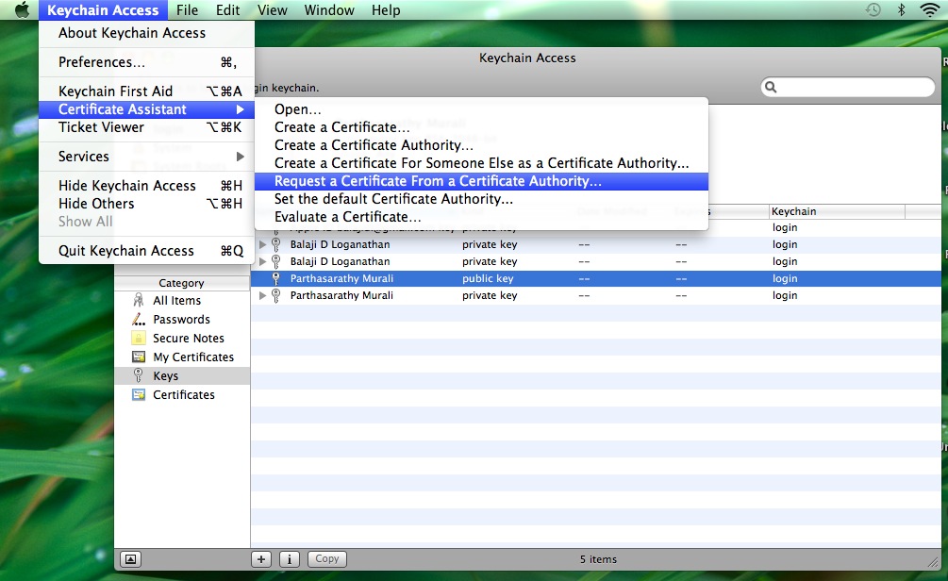The width and height of the screenshot is (948, 581).
Task: Choose Hide Keychain Access
Action: pos(147,186)
